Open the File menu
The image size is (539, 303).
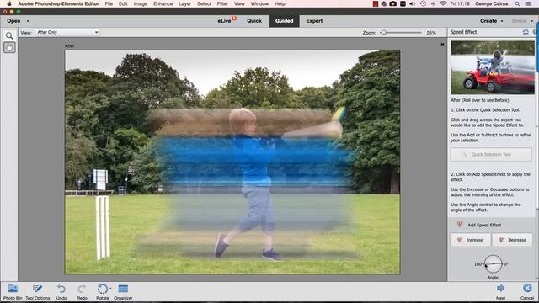(x=109, y=3)
